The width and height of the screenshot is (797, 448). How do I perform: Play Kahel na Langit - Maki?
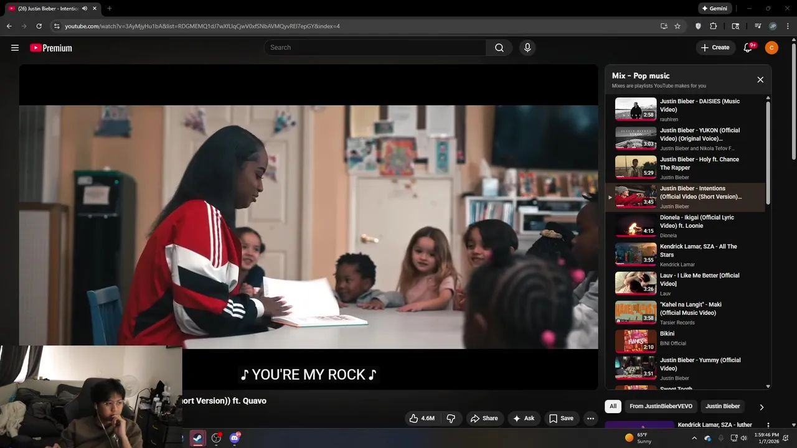[x=685, y=313]
